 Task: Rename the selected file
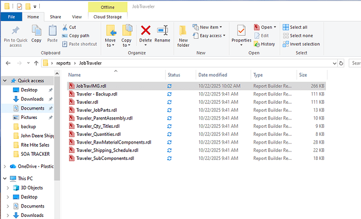pyautogui.click(x=162, y=34)
